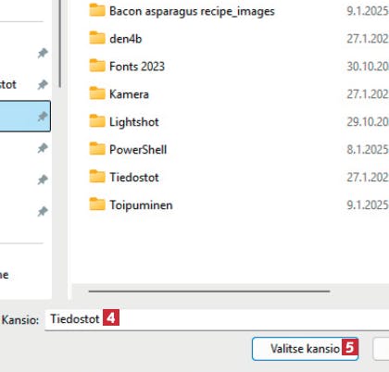Click the Lightshot folder icon
Viewport: 389px width, 372px height.
pos(97,121)
